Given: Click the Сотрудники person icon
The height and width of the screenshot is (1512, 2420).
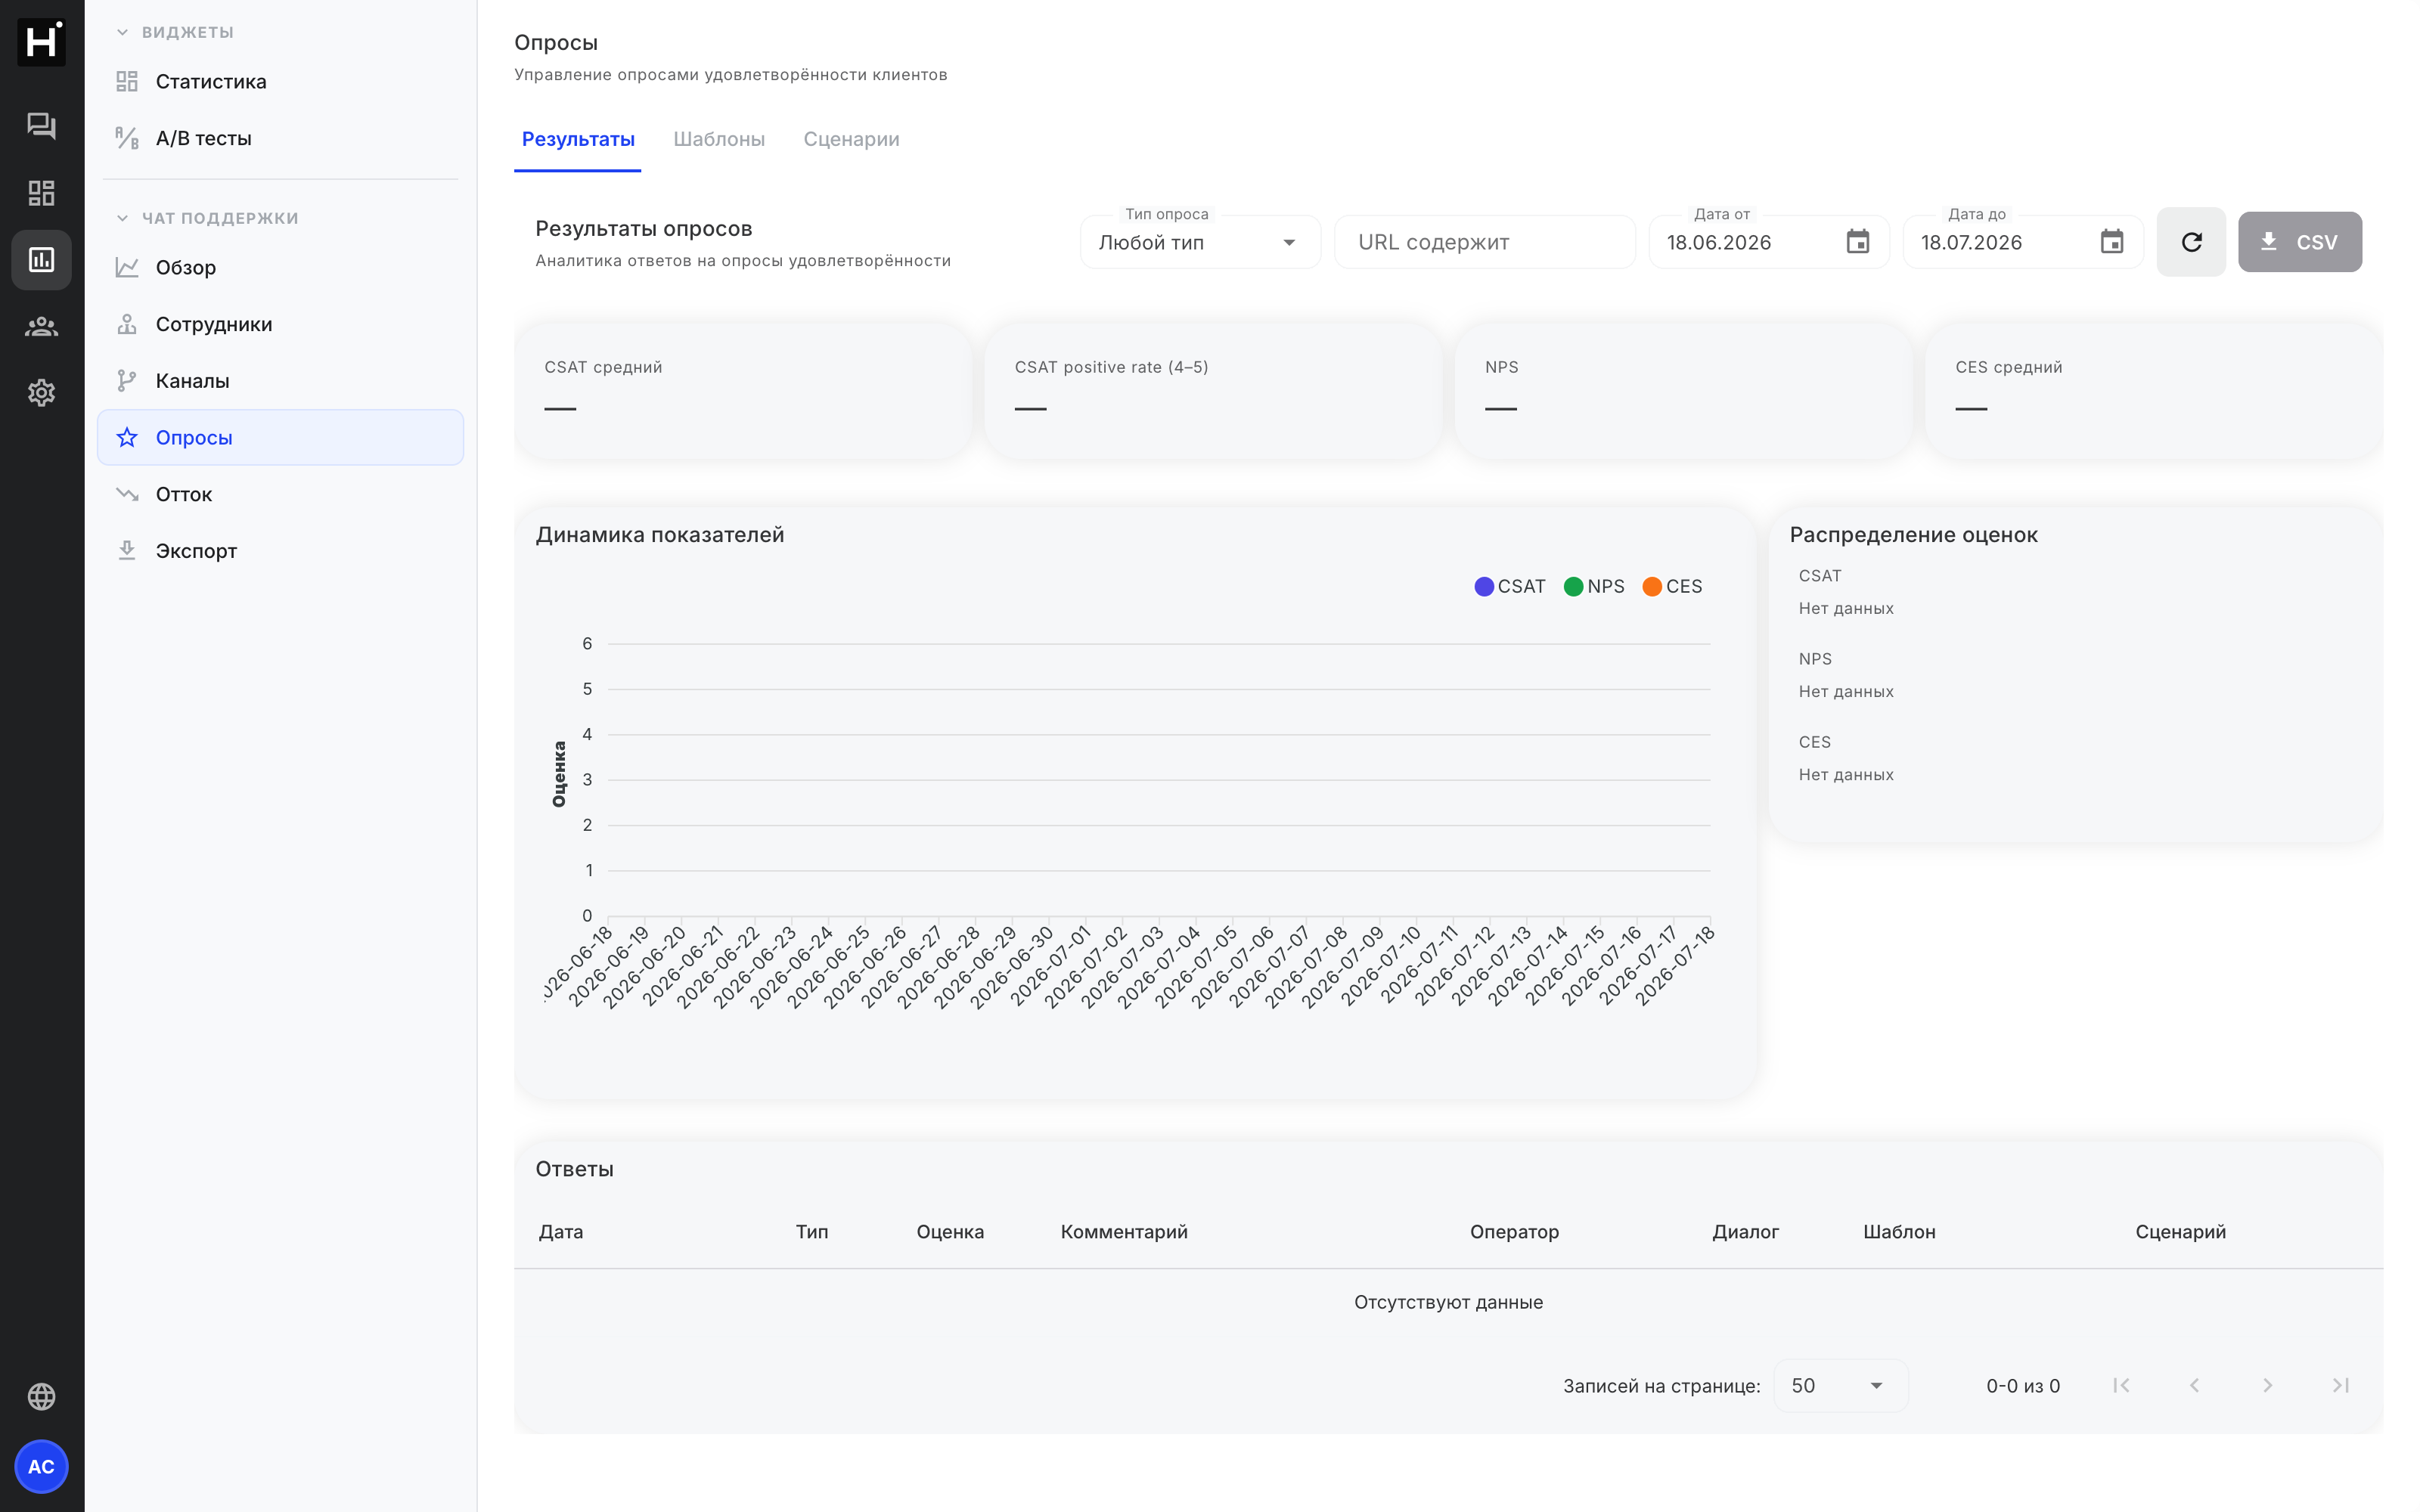Looking at the screenshot, I should point(127,324).
